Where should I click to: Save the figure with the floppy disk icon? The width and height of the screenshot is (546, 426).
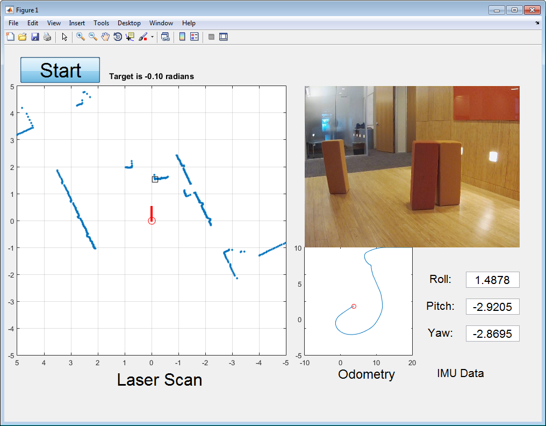[x=35, y=37]
